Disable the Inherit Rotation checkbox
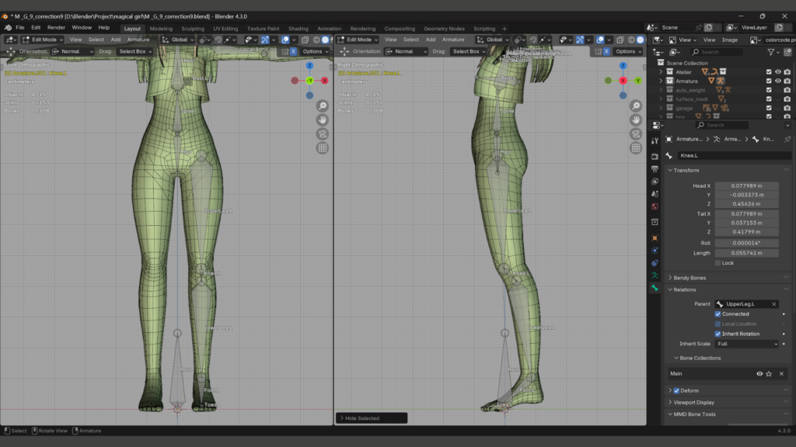796x447 pixels. click(717, 334)
